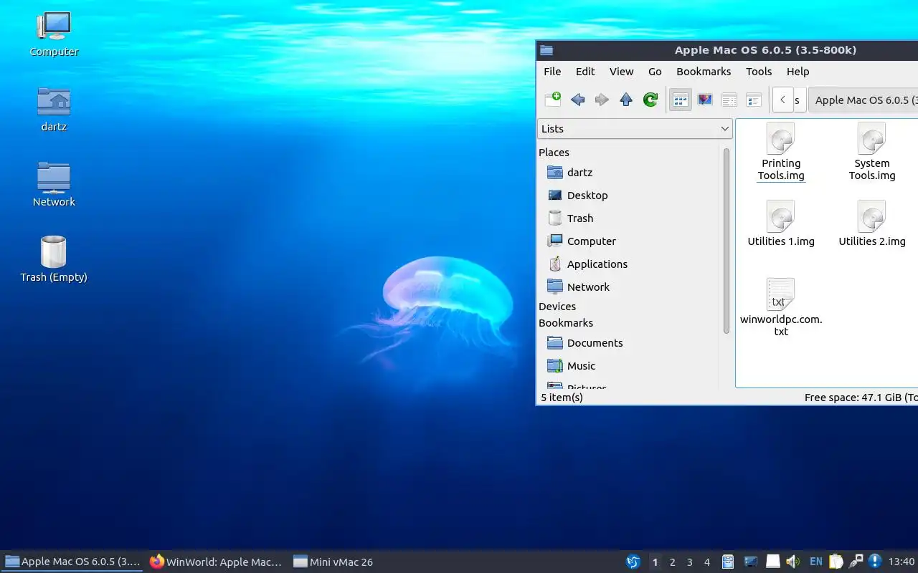Switch to icon view mode

(680, 100)
